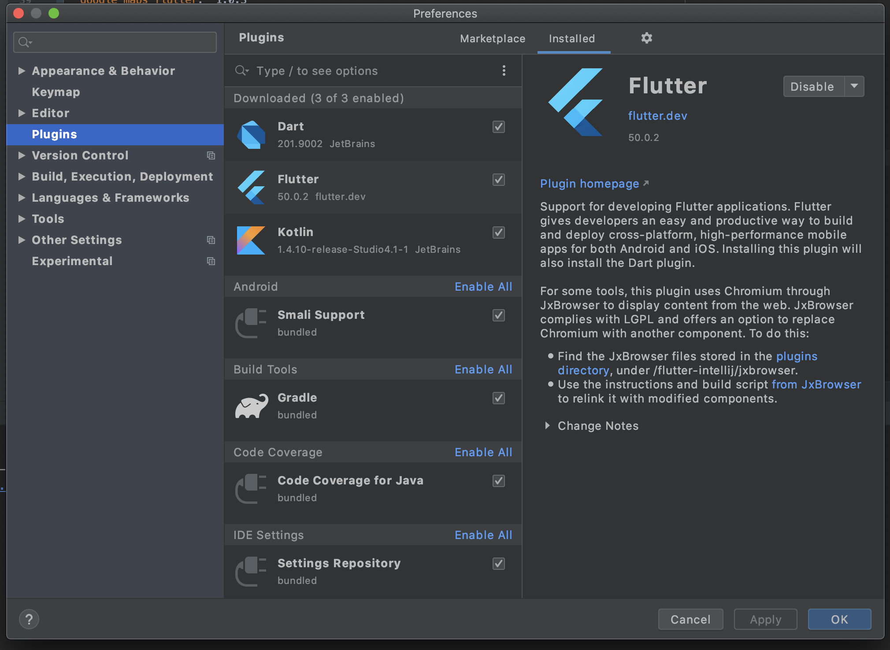890x650 pixels.
Task: Click the Kotlin plugin icon
Action: pos(251,240)
